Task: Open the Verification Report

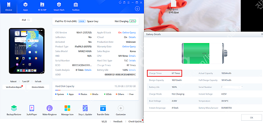Action: 13,87
